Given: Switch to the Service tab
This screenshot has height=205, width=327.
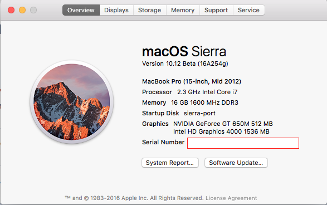Looking at the screenshot, I should [249, 10].
